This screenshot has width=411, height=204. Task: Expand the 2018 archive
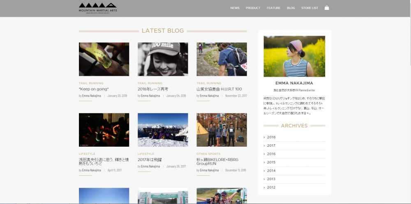271,137
